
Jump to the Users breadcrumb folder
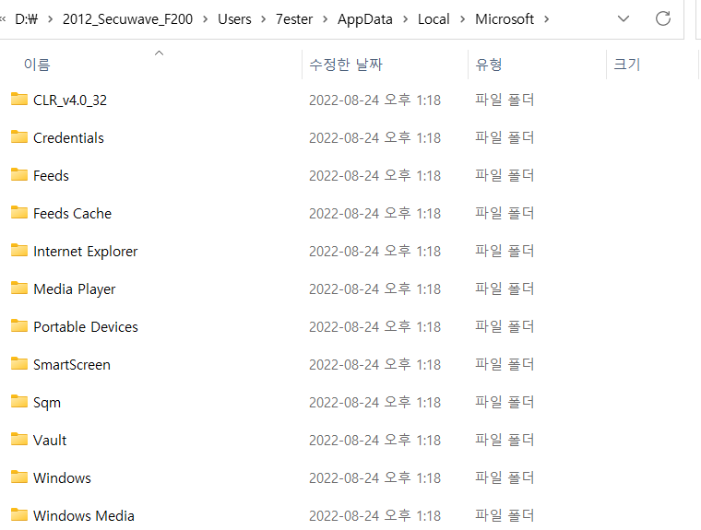pos(234,19)
